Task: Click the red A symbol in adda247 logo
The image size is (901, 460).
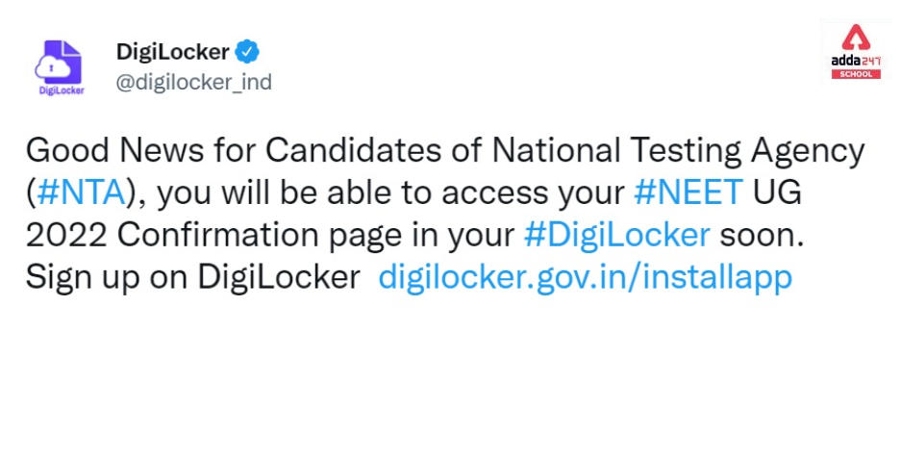Action: (856, 38)
